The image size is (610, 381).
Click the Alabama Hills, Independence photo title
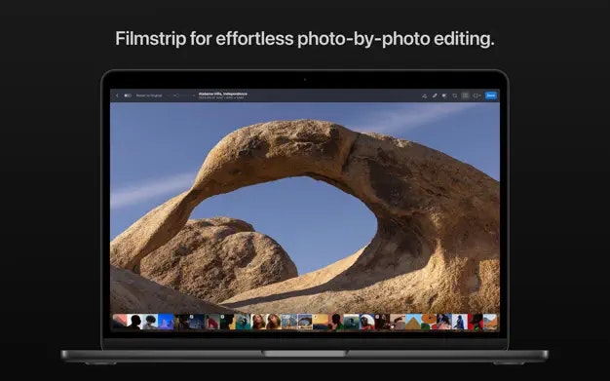coord(222,94)
